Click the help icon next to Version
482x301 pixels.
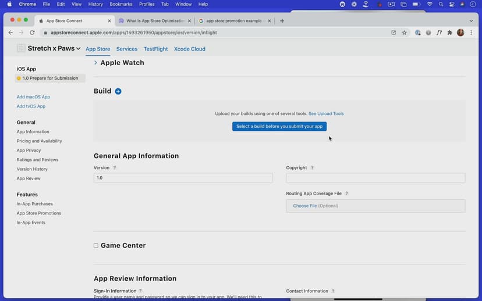point(115,168)
